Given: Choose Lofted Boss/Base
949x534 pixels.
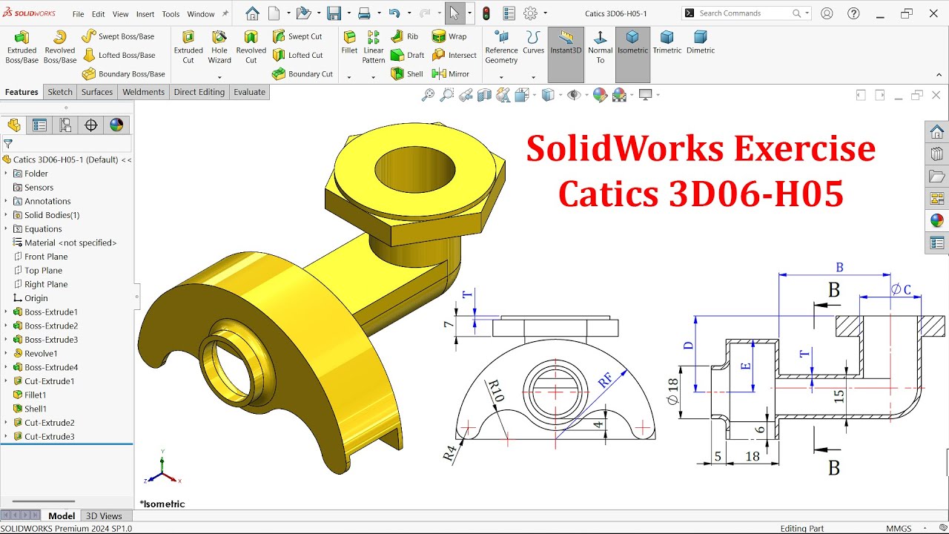Looking at the screenshot, I should coord(119,55).
